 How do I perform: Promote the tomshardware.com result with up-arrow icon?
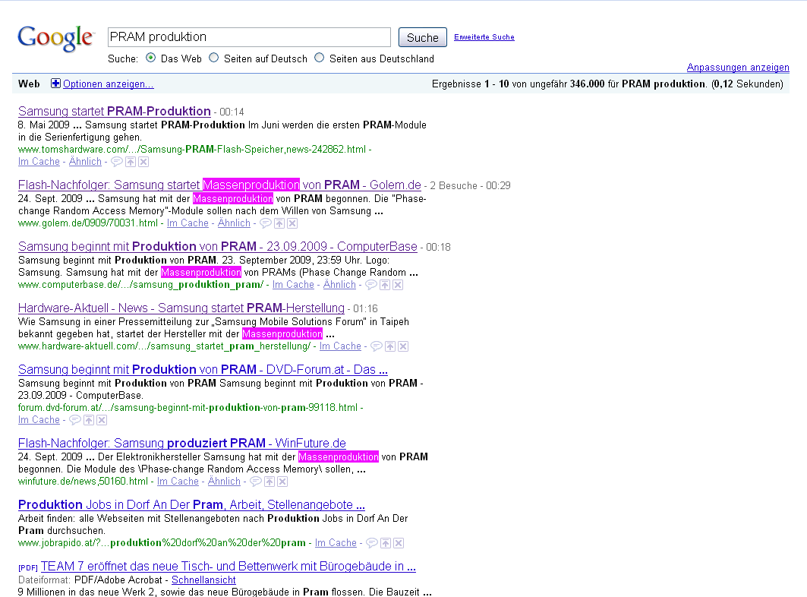(131, 162)
